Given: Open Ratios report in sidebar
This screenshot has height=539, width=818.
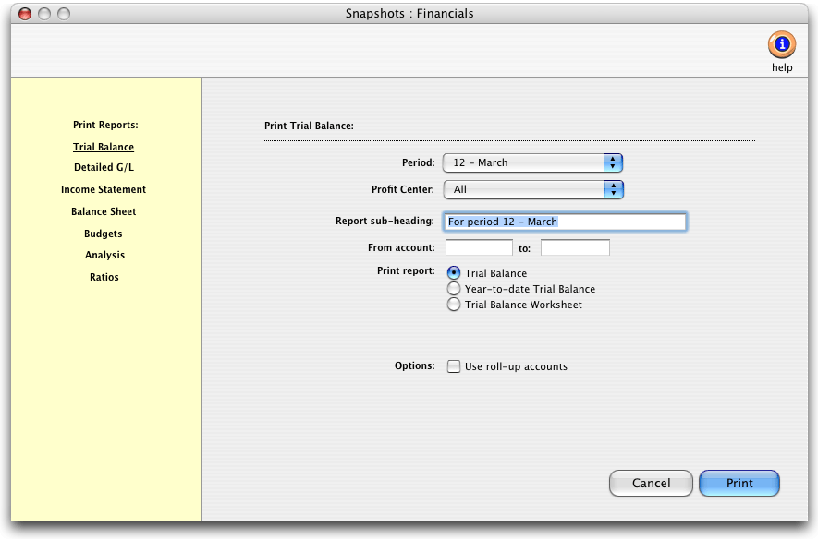Looking at the screenshot, I should pos(104,277).
